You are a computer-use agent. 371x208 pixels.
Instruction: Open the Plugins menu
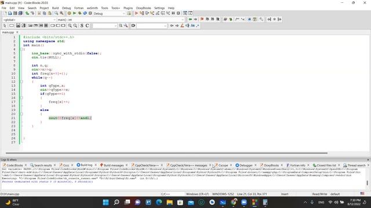tap(128, 8)
